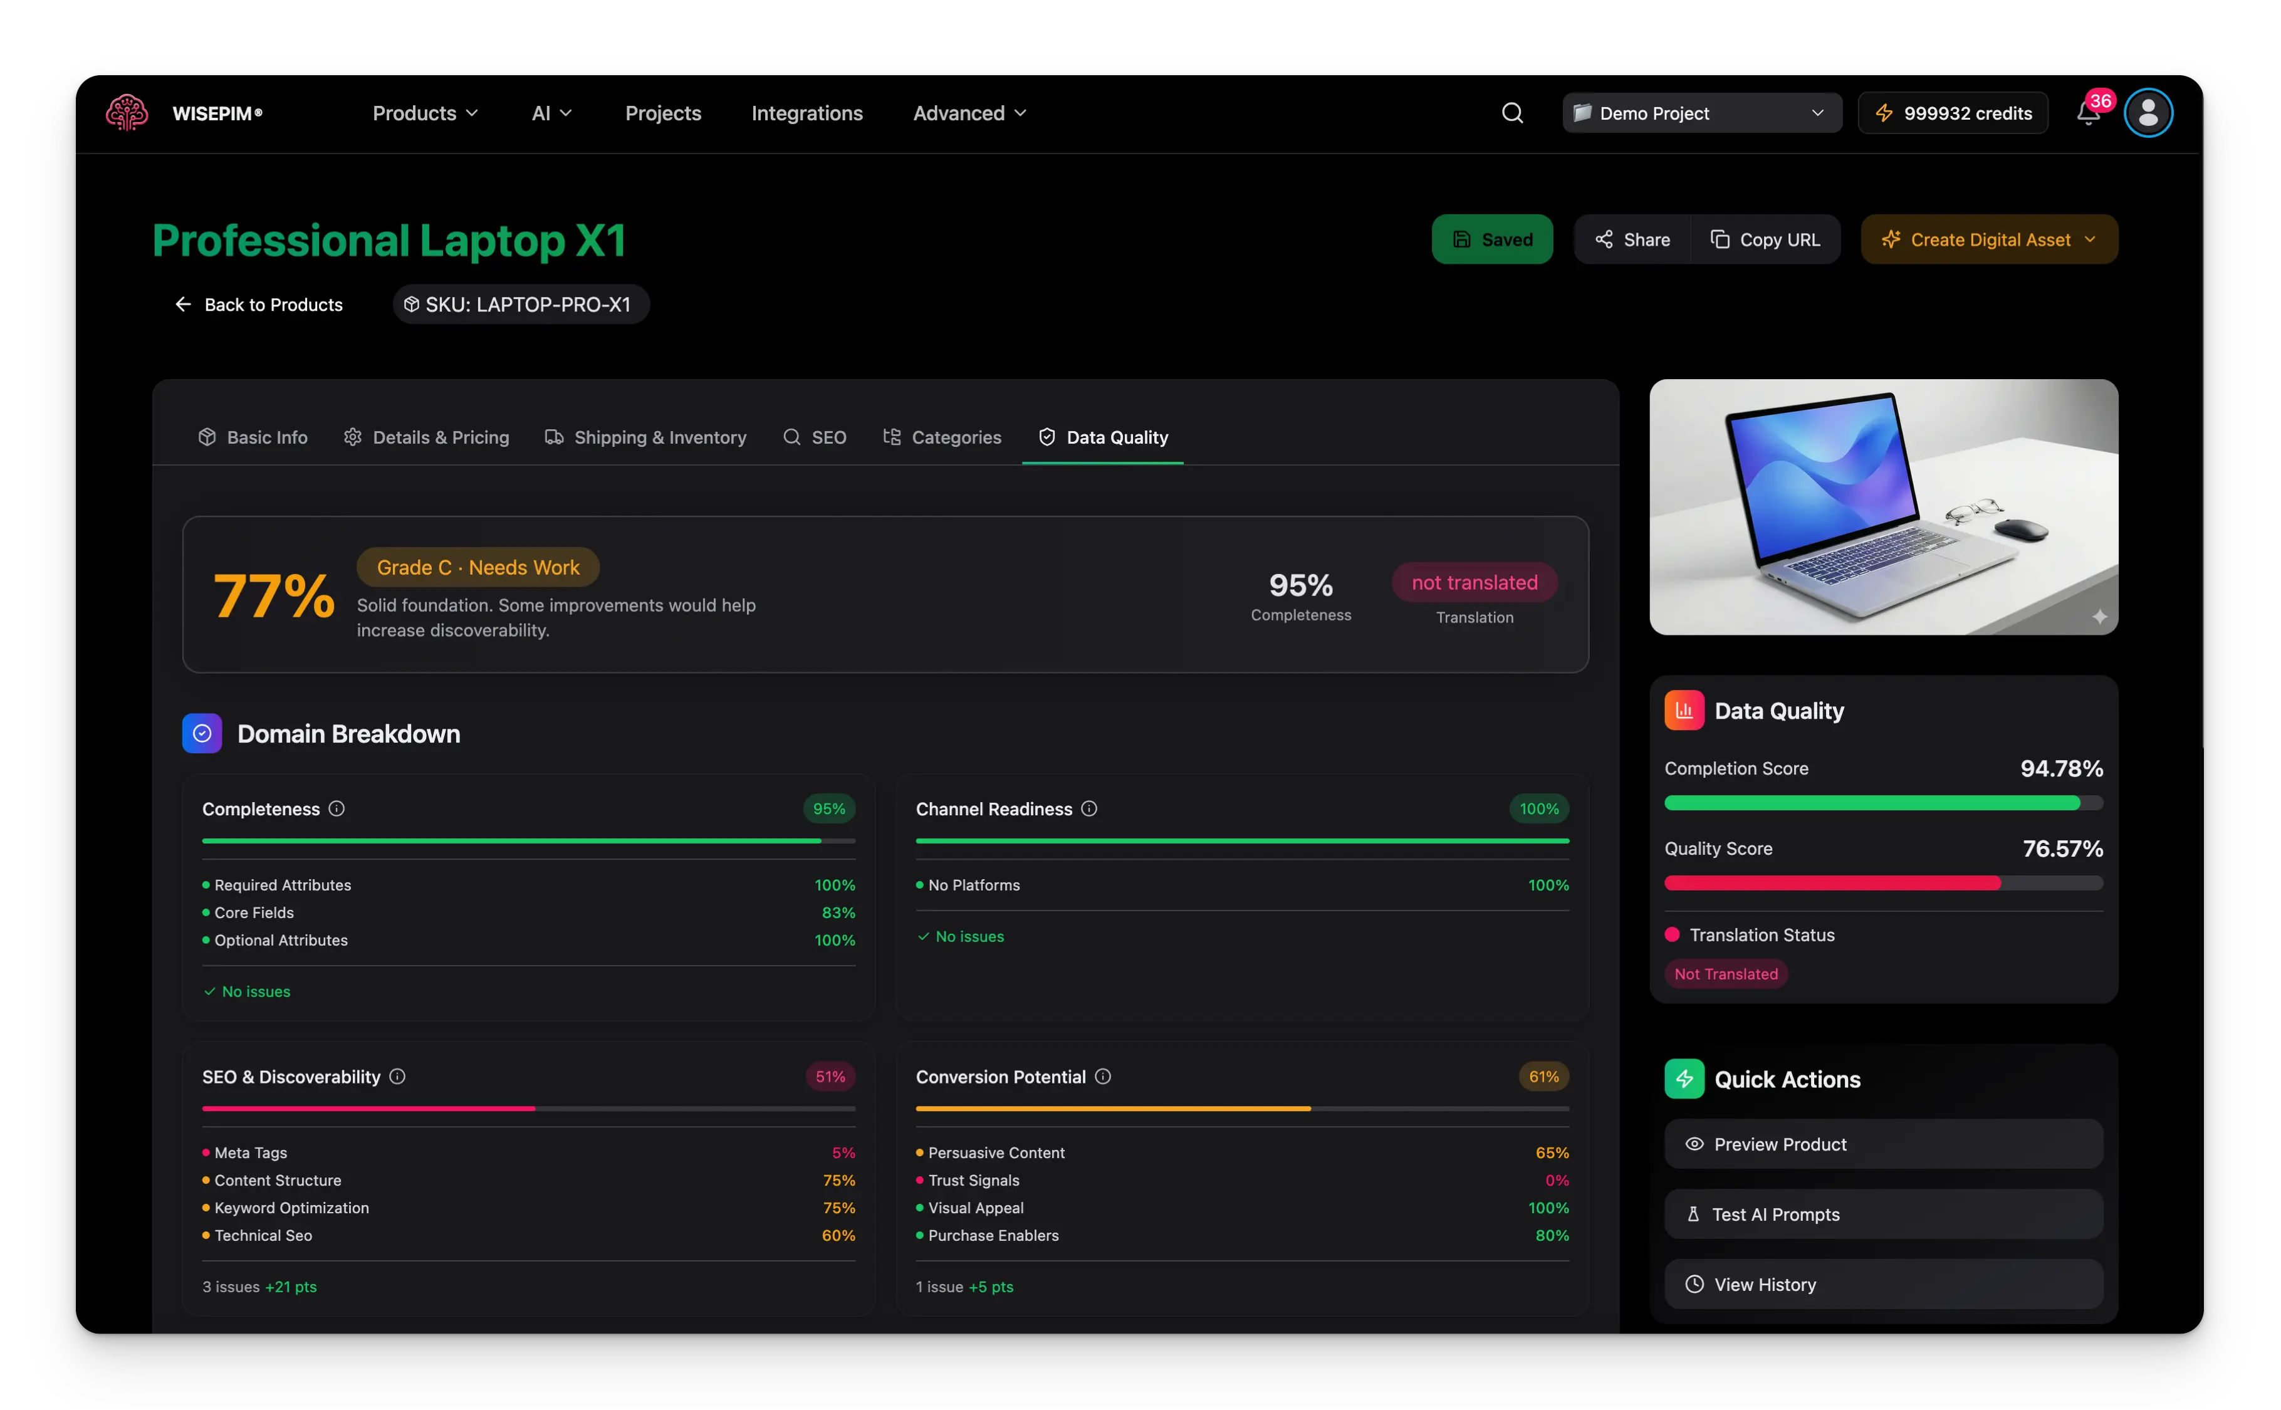Click the Preview Product quick action
Image resolution: width=2281 pixels, height=1410 pixels.
tap(1883, 1144)
